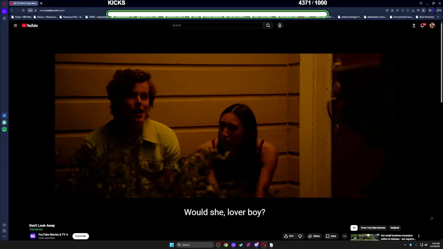This screenshot has width=443, height=249.
Task: Open the Environmental Servi... bookmark
Action: [401, 17]
